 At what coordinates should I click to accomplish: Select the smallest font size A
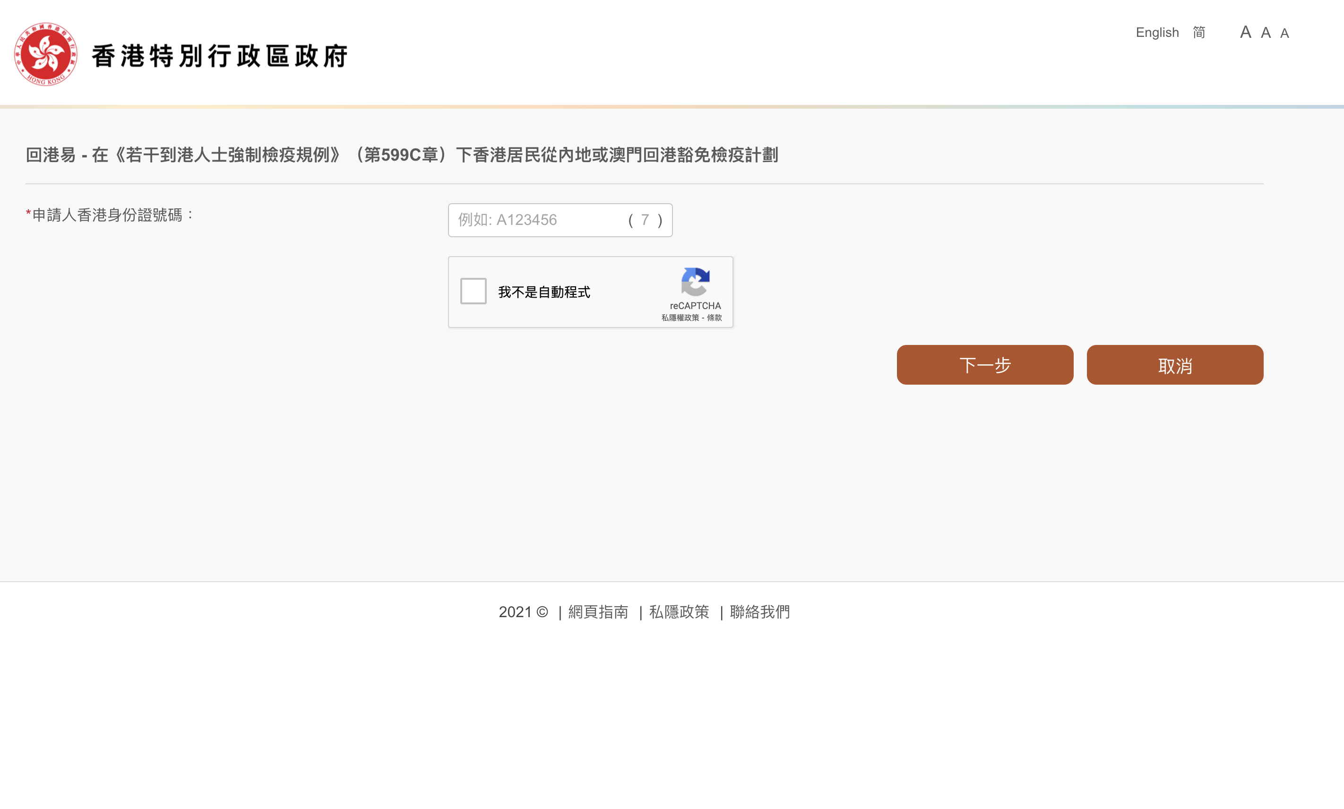click(x=1284, y=33)
